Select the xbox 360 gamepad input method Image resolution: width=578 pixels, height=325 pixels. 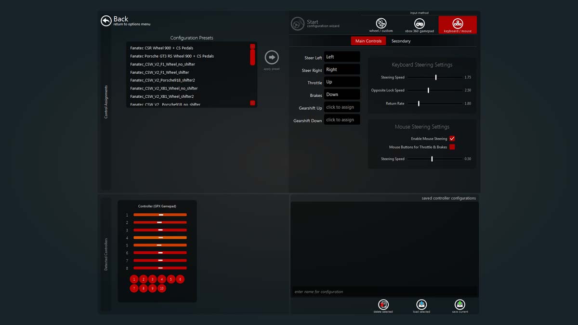pyautogui.click(x=419, y=23)
